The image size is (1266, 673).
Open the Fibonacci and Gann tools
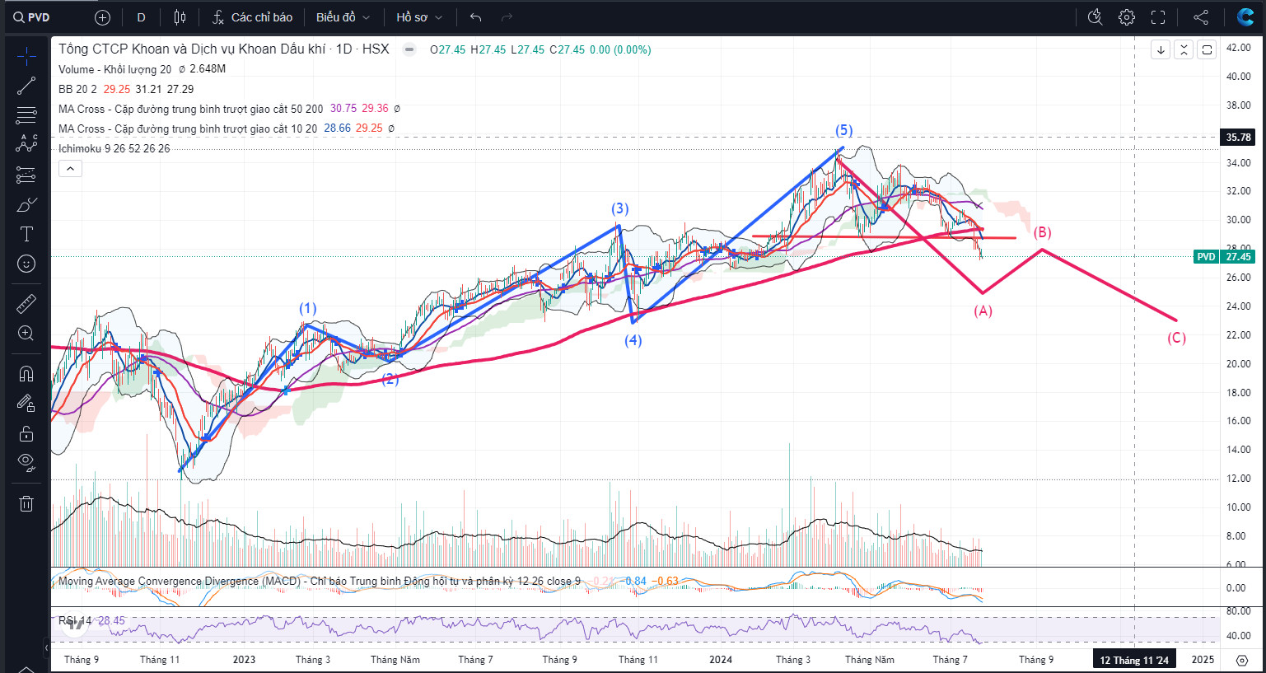(26, 115)
